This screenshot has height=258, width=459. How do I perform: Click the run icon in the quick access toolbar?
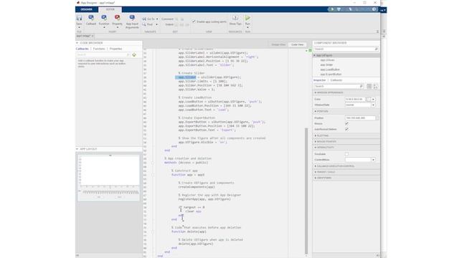[x=332, y=9]
